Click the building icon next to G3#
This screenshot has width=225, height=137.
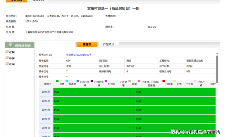7,52
